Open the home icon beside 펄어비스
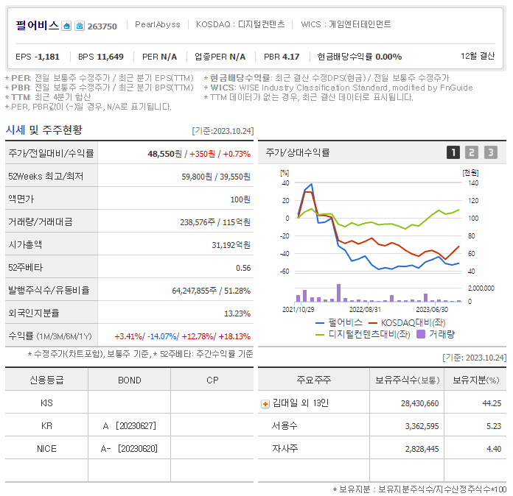 pos(66,26)
